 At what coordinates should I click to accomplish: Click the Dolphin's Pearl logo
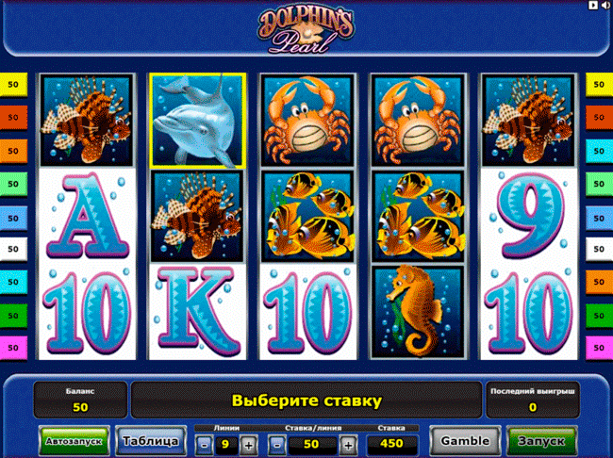pos(306,31)
